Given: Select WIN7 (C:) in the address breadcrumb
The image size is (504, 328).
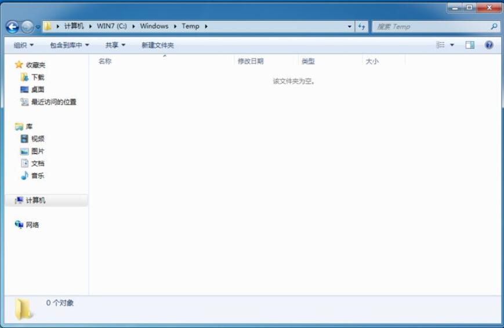Looking at the screenshot, I should pos(112,26).
